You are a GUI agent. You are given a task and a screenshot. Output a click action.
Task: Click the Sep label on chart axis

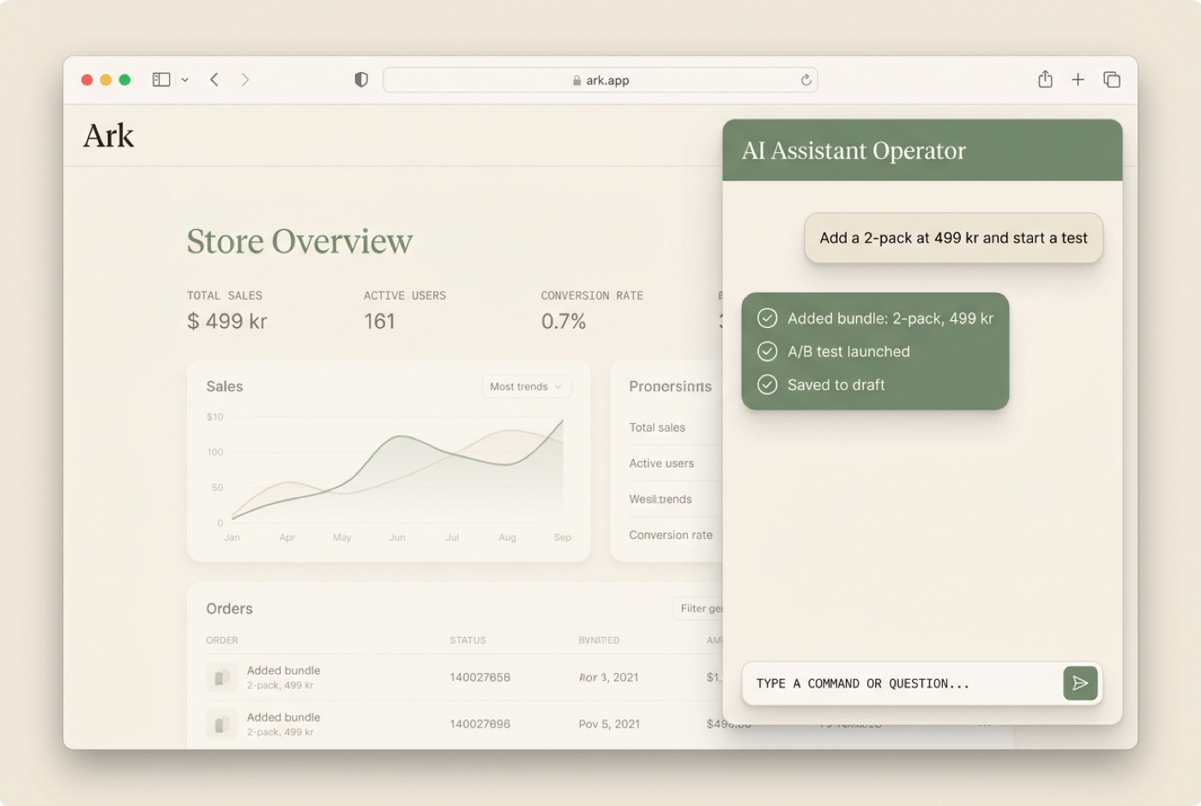(x=563, y=537)
